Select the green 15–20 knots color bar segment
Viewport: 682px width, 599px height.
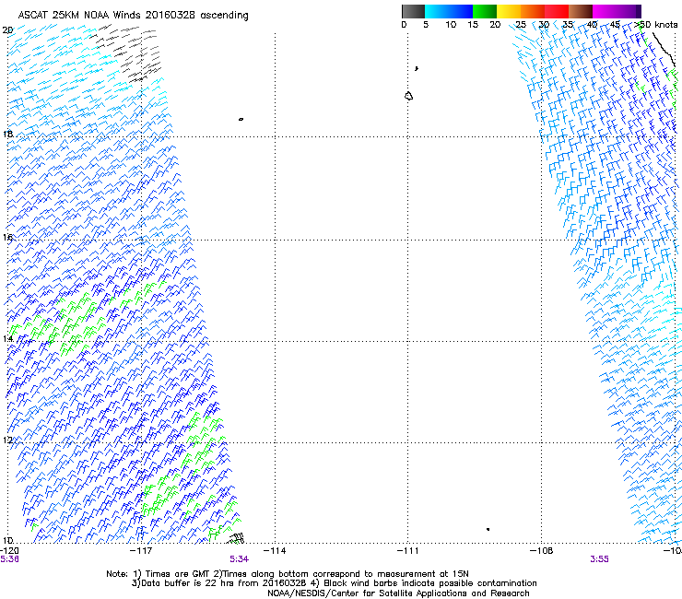[x=485, y=11]
